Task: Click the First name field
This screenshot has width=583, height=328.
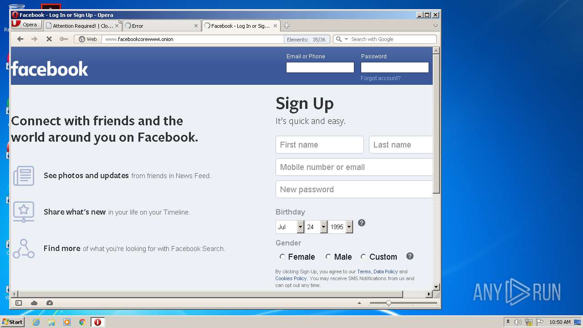Action: (x=320, y=144)
